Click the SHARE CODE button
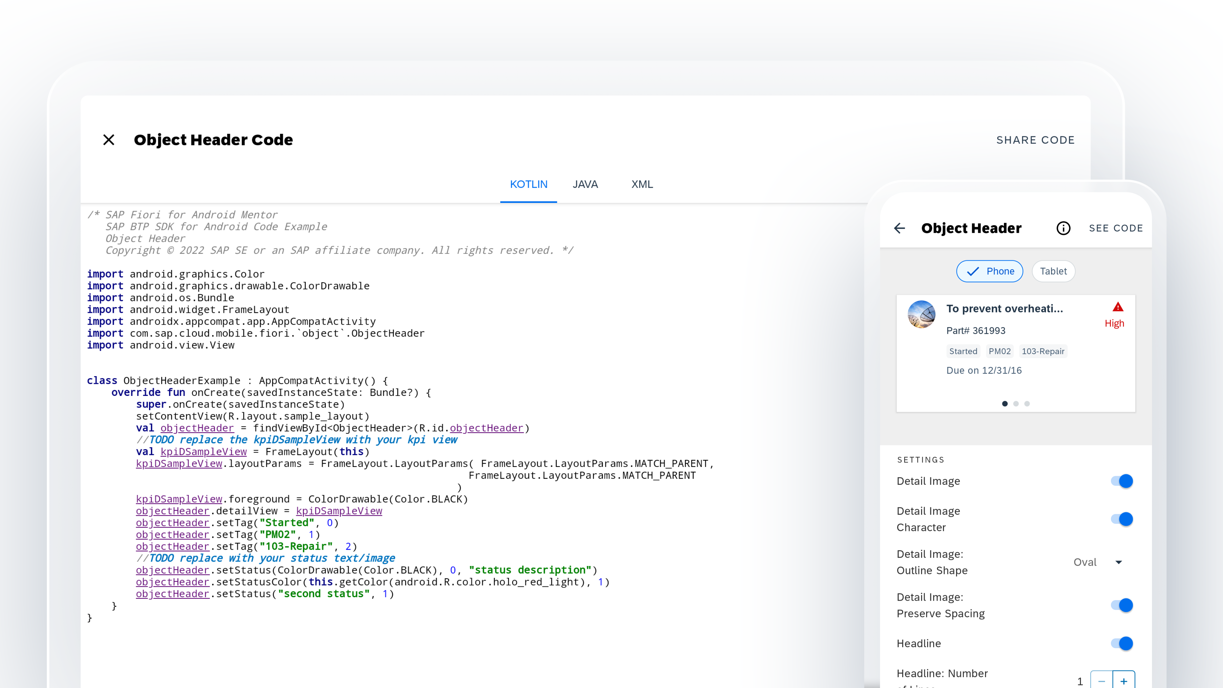This screenshot has height=688, width=1223. pyautogui.click(x=1036, y=140)
